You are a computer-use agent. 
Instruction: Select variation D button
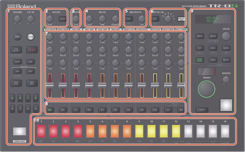tap(36, 98)
